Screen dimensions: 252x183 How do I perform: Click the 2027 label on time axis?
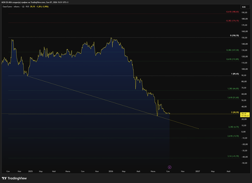(x=198, y=171)
